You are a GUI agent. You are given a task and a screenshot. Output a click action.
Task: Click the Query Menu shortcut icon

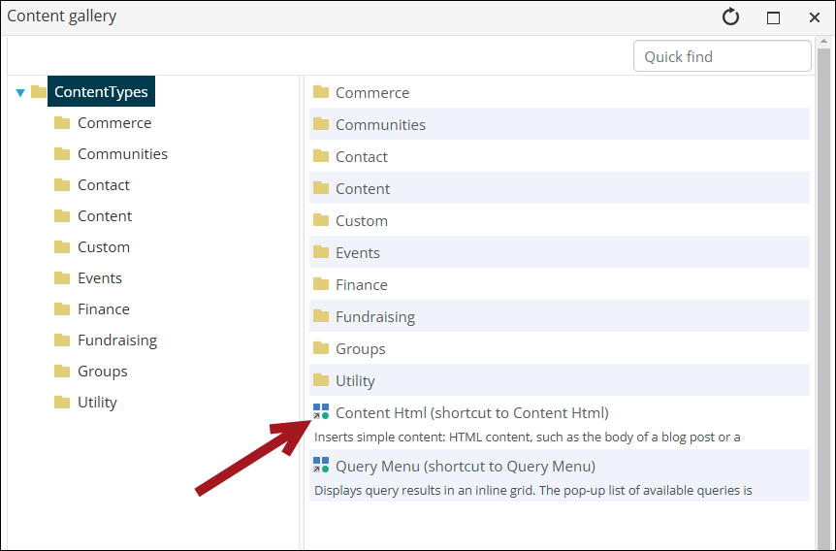pyautogui.click(x=321, y=466)
